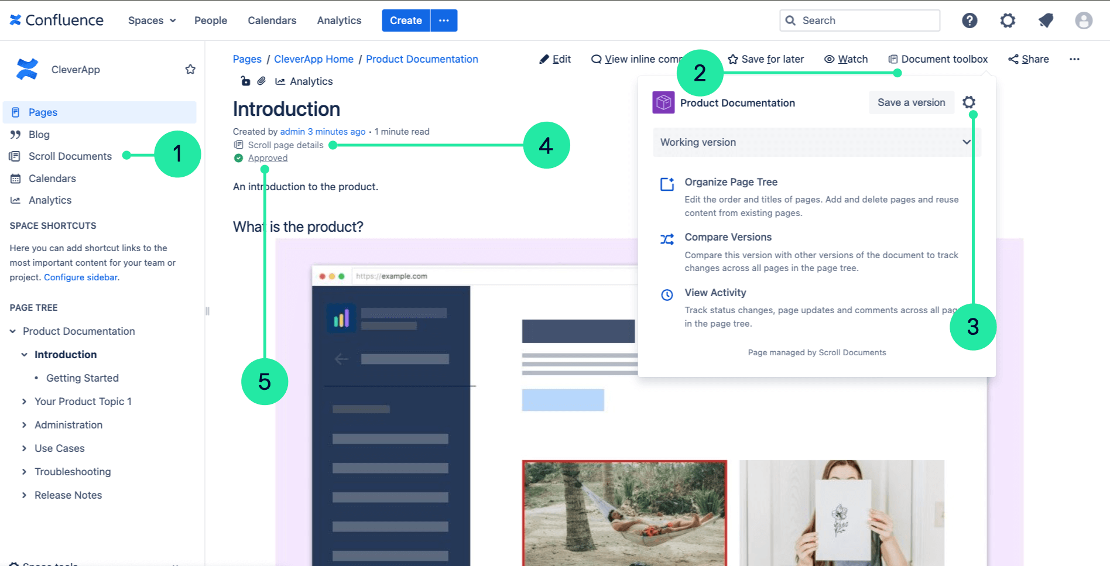Click the user profile avatar icon

tap(1084, 20)
